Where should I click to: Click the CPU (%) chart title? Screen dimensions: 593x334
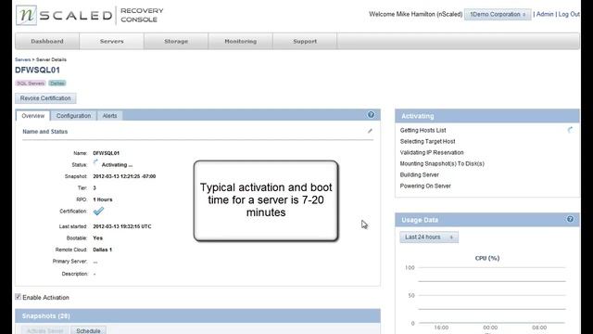tap(487, 258)
